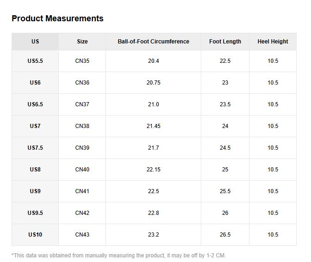Click the 26.5 foot length value

click(225, 235)
